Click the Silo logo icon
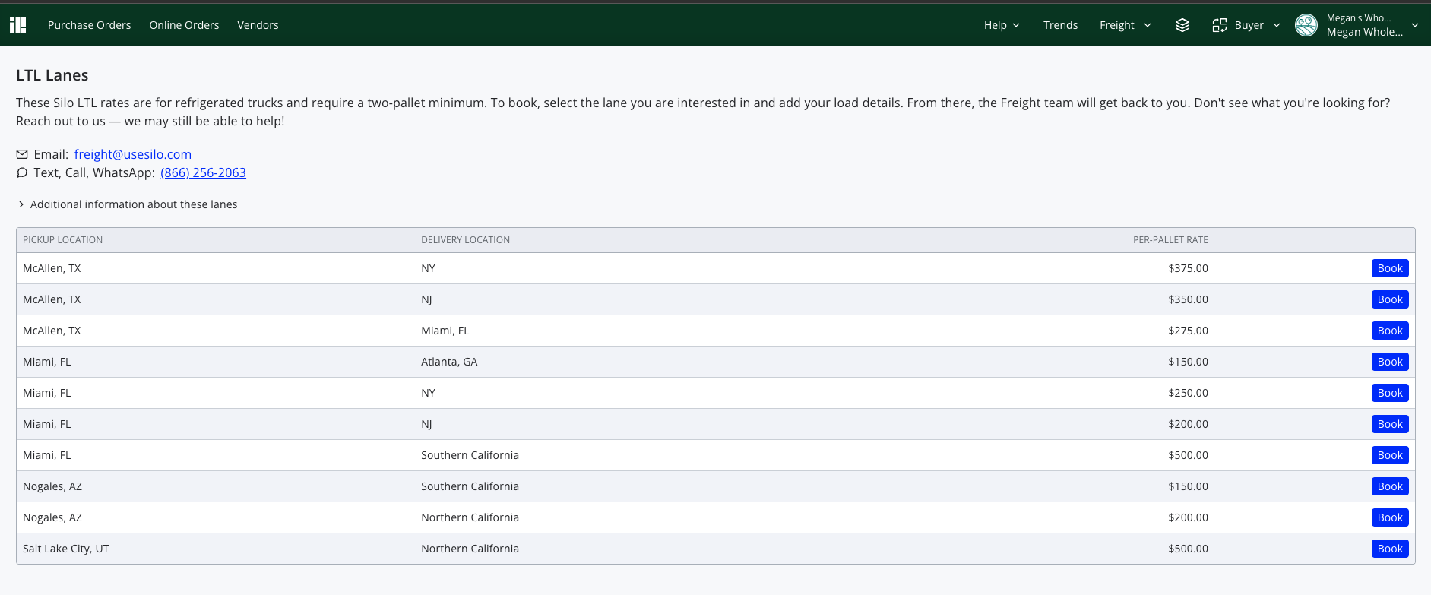This screenshot has width=1431, height=595. click(x=18, y=25)
